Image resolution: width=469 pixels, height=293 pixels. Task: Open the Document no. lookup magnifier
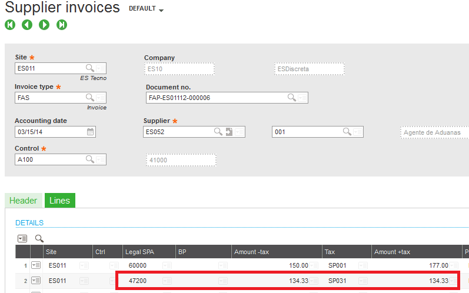coord(291,98)
